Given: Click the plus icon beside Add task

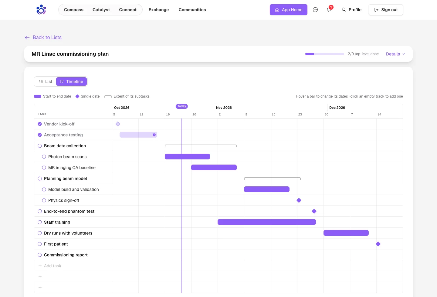Looking at the screenshot, I should pyautogui.click(x=40, y=266).
